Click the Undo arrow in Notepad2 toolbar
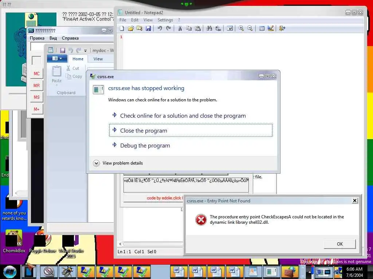373x279 pixels. click(160, 28)
